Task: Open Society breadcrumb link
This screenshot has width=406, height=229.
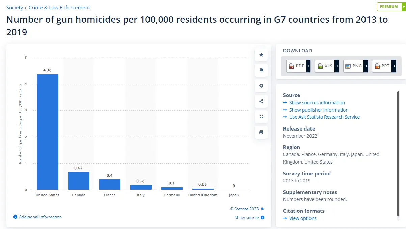Action: point(15,7)
